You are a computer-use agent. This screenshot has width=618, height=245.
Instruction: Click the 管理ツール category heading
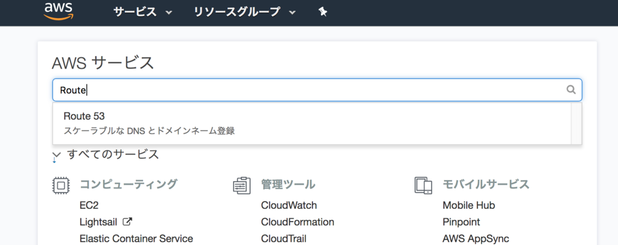pyautogui.click(x=288, y=184)
